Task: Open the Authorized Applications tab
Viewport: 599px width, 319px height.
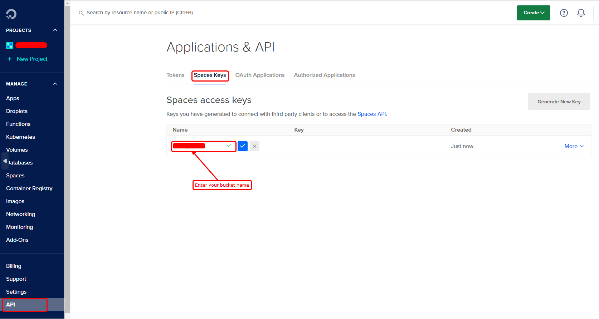Action: [x=324, y=75]
